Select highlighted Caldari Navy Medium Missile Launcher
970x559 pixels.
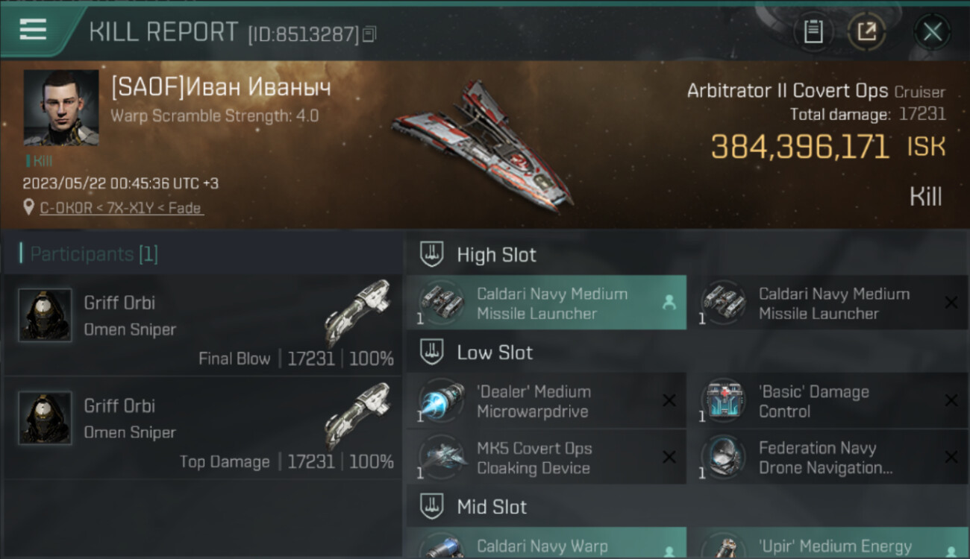(x=546, y=303)
